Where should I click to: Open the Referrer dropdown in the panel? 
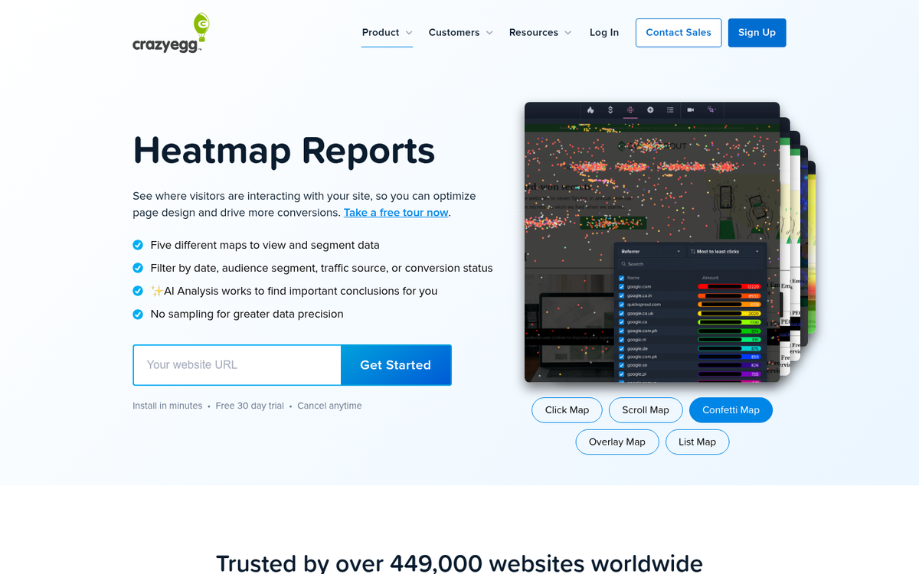click(x=651, y=252)
